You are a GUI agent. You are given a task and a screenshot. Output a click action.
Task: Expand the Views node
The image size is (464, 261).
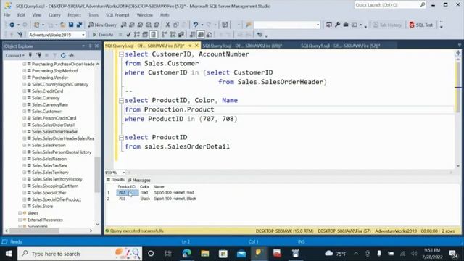tap(20, 213)
